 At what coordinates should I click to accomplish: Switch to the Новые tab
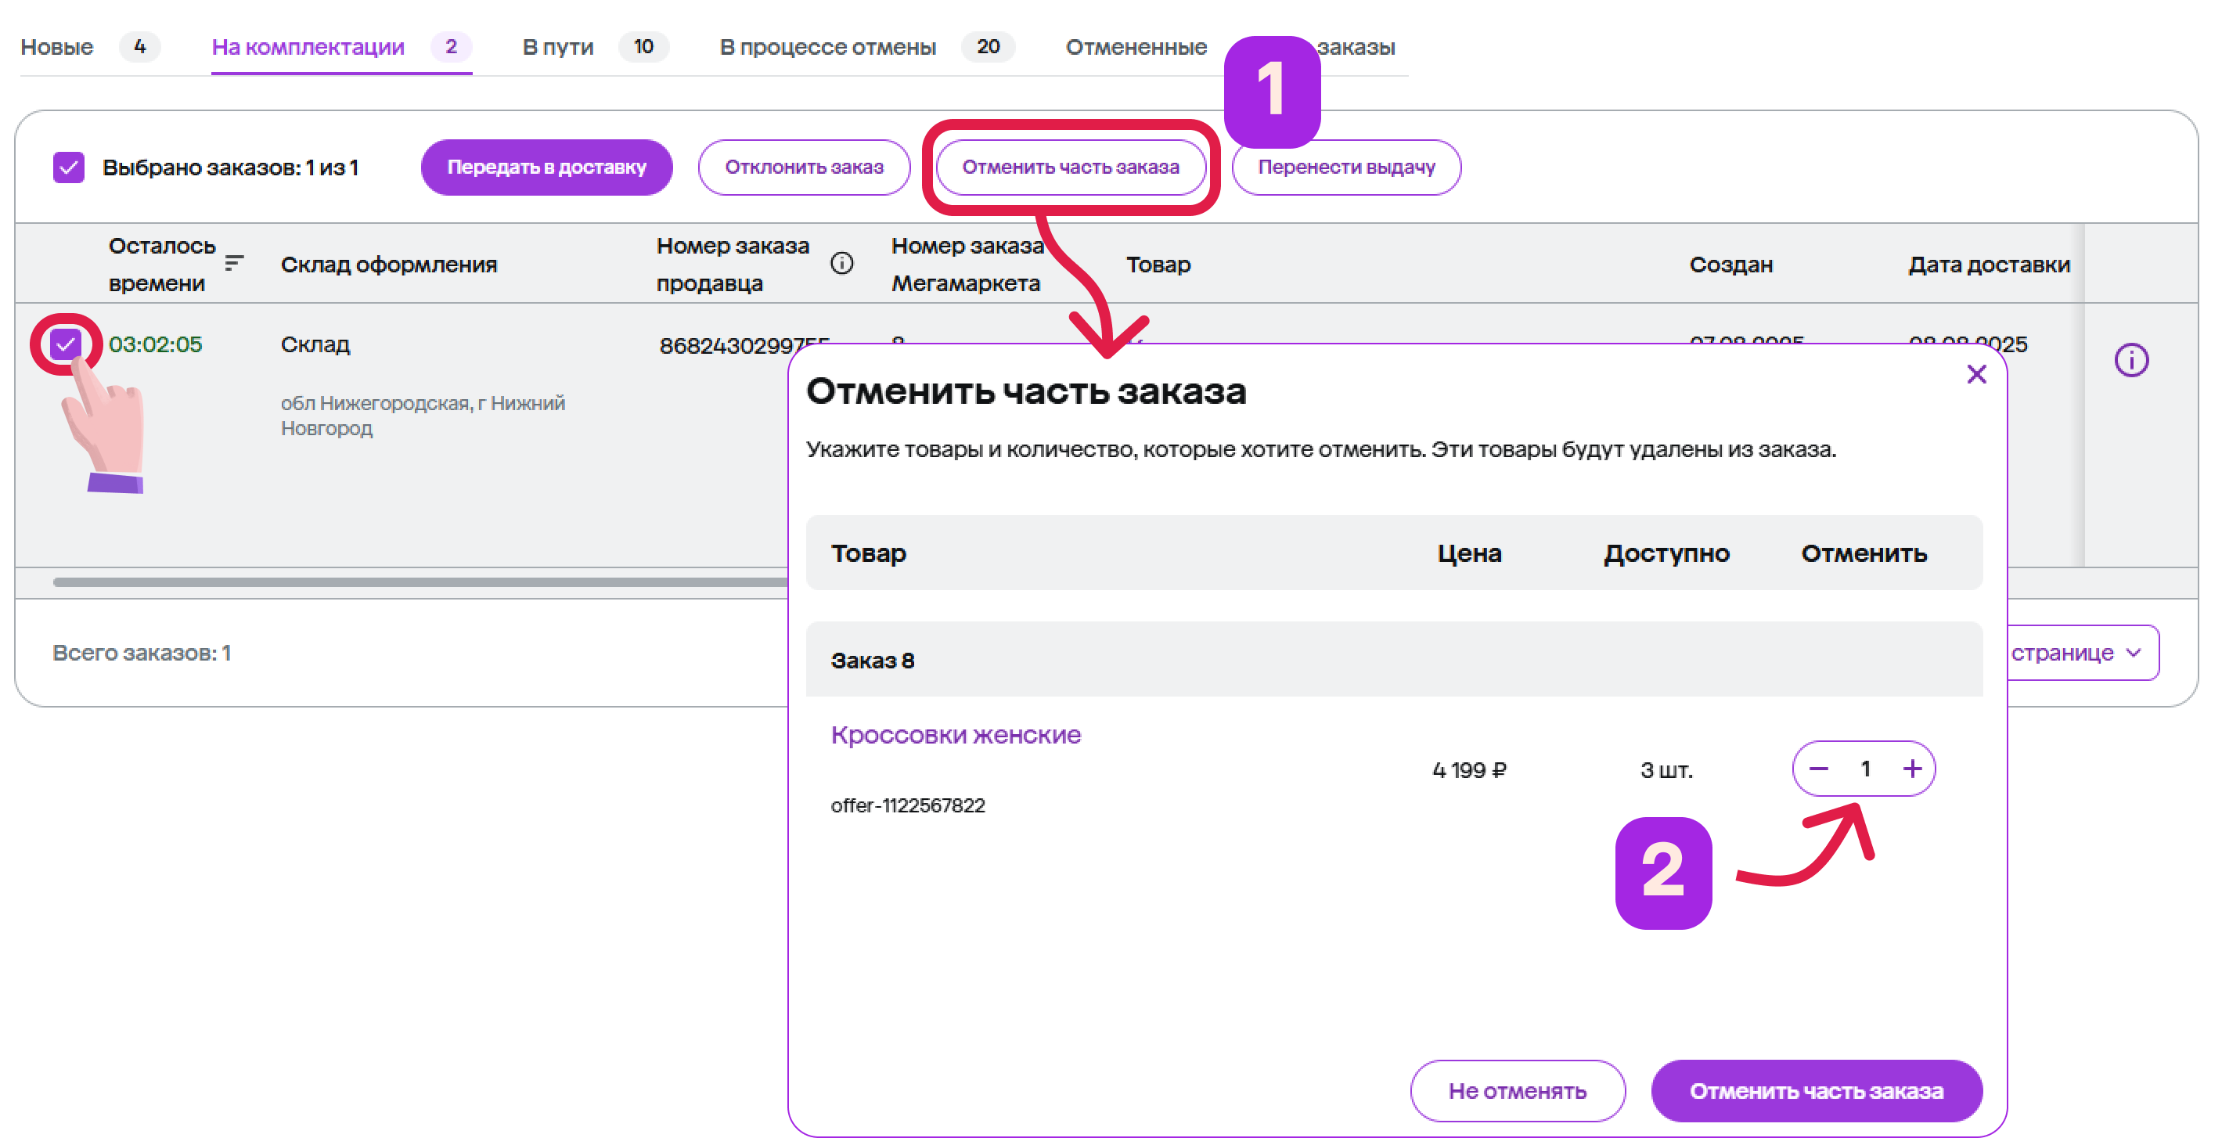57,47
